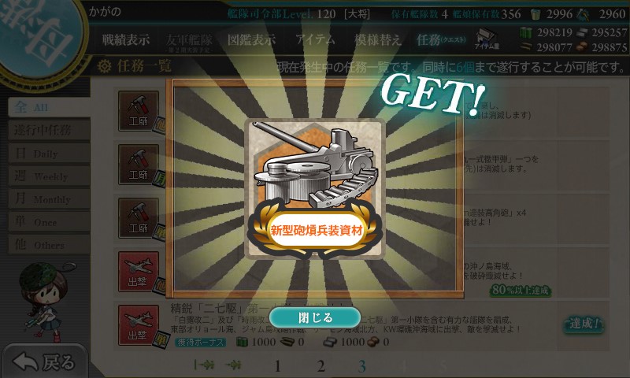This screenshot has height=378, width=630.
Task: Click the 新型砲熕兵装資材 reward item image
Action: pos(315,189)
